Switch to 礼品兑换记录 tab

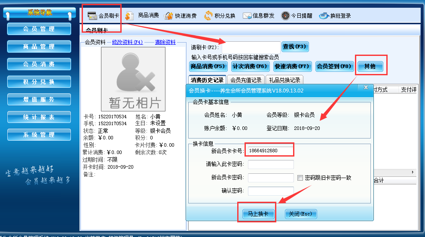tap(284, 80)
